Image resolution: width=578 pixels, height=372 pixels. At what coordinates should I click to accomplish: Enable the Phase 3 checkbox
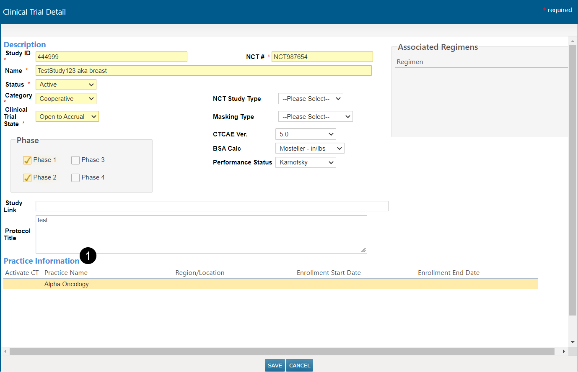(75, 160)
